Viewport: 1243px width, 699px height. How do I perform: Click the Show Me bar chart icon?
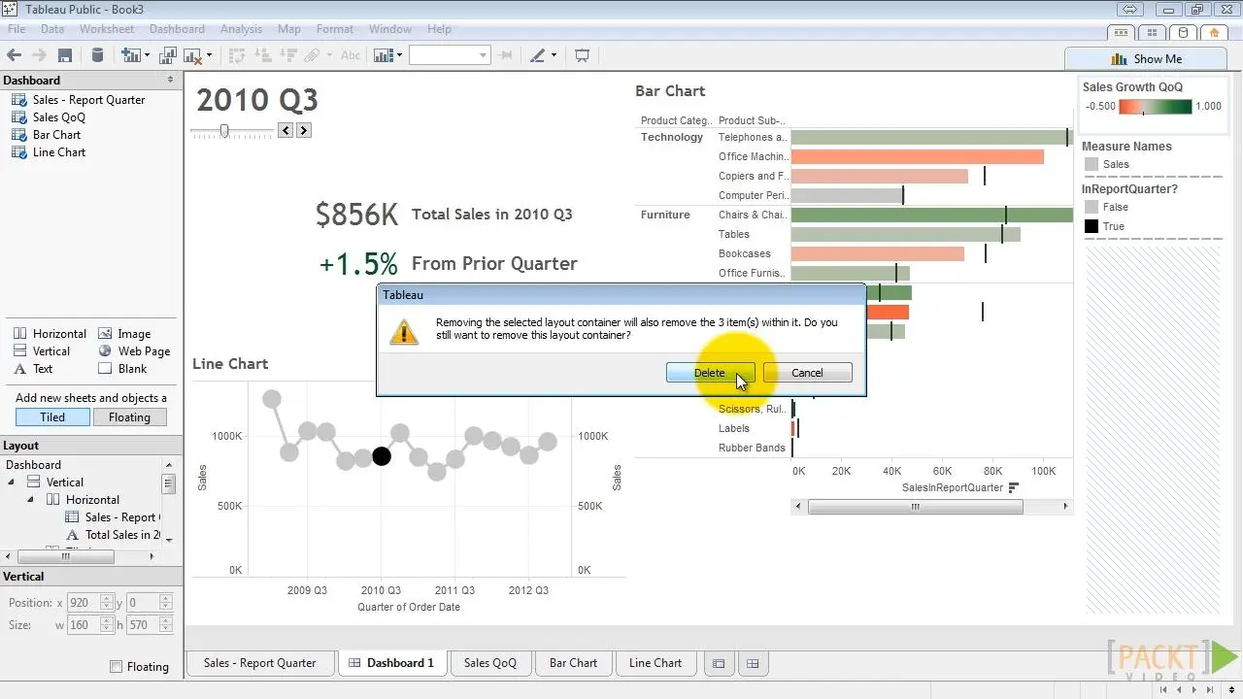1119,58
